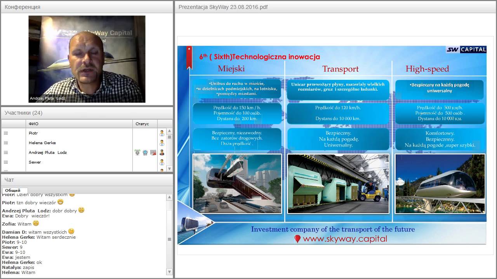This screenshot has width=497, height=279.
Task: Click the winking emoji after Damian D's message
Action: 71,231
